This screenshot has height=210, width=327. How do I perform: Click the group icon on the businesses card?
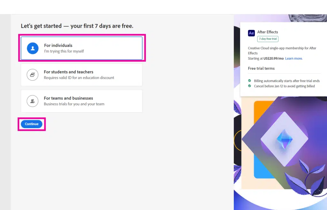pyautogui.click(x=32, y=101)
